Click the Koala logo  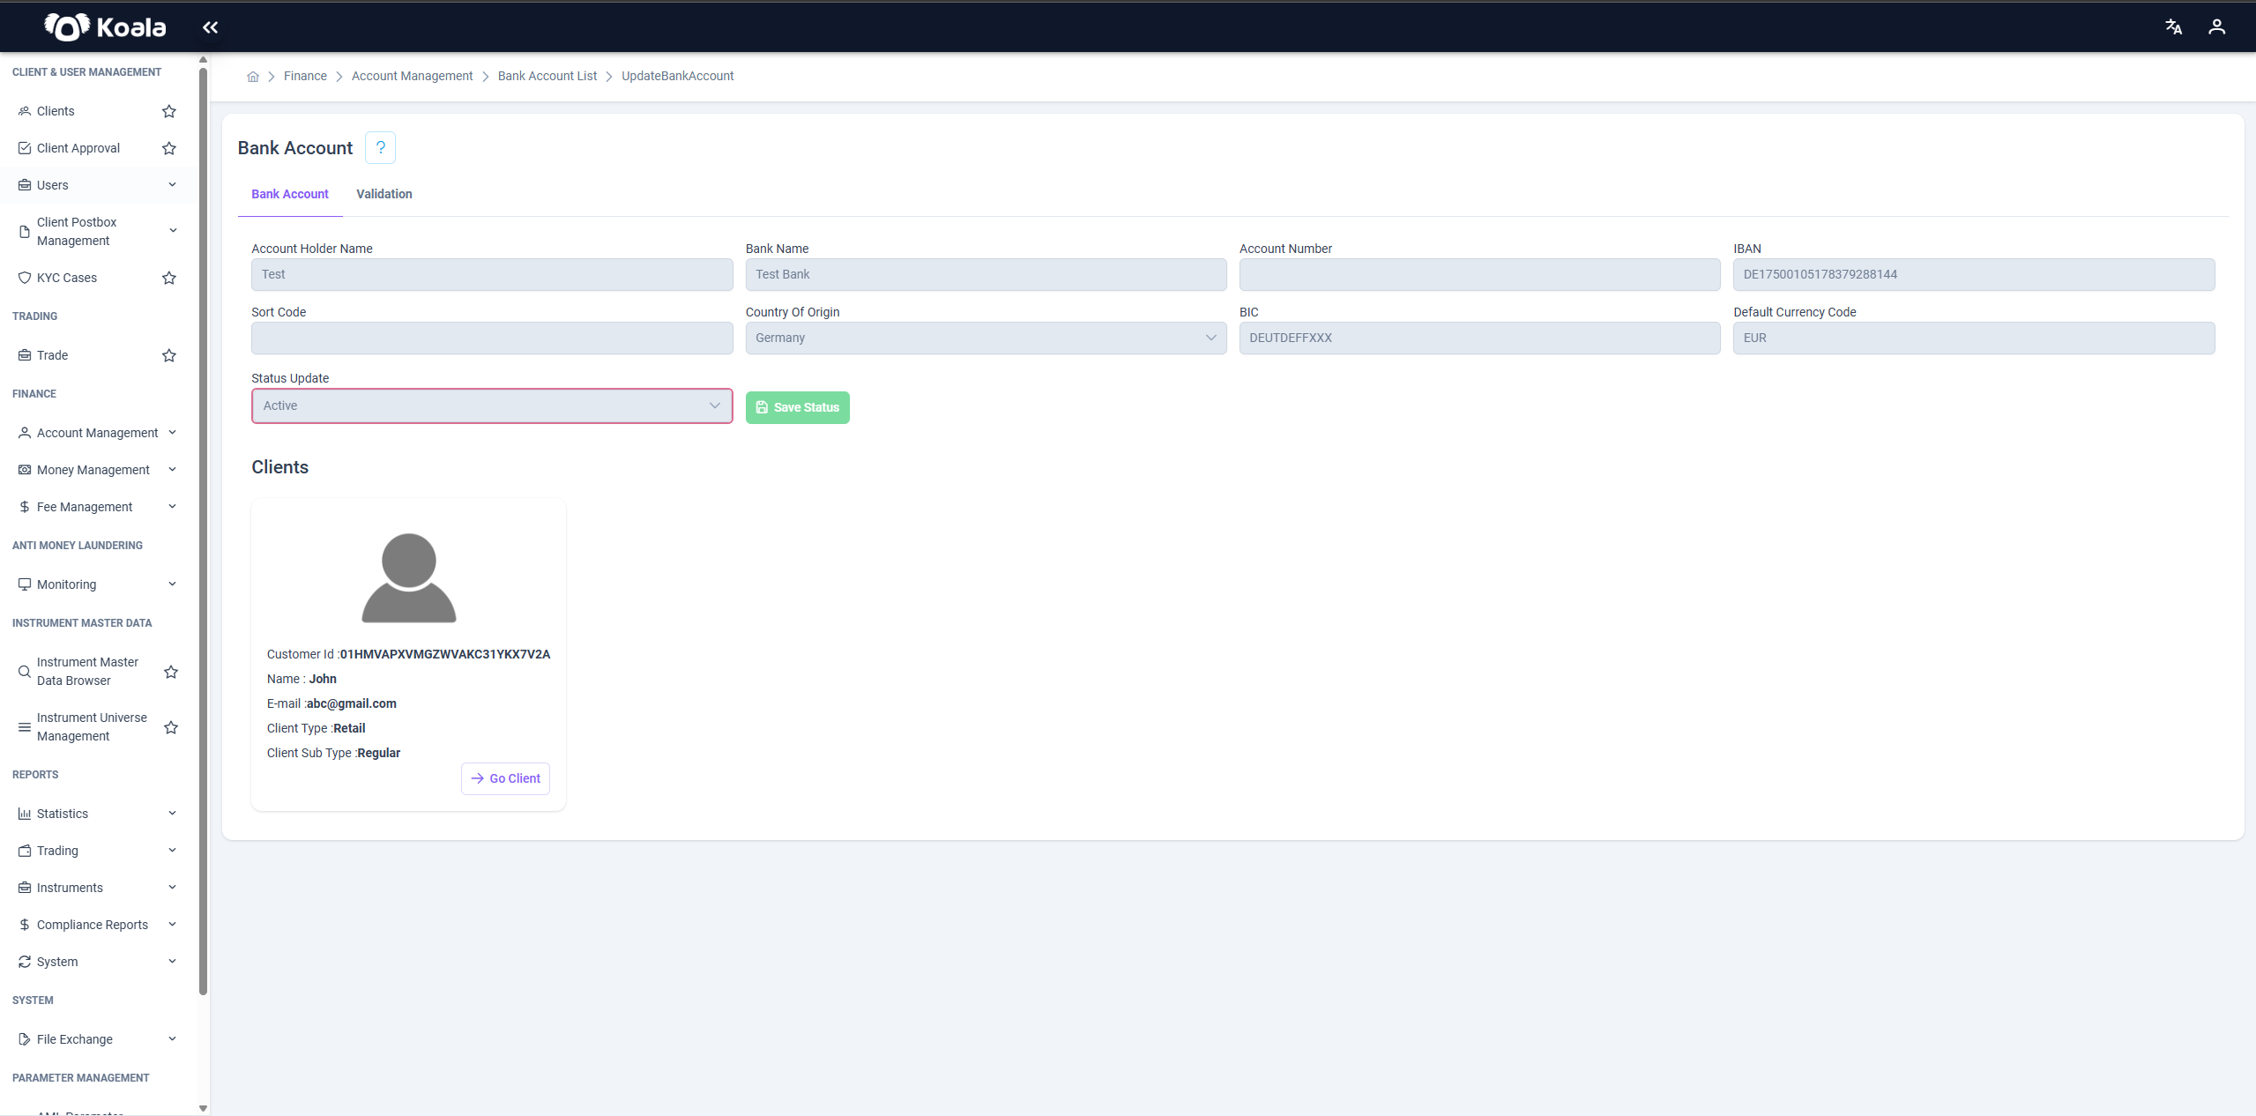pyautogui.click(x=105, y=27)
